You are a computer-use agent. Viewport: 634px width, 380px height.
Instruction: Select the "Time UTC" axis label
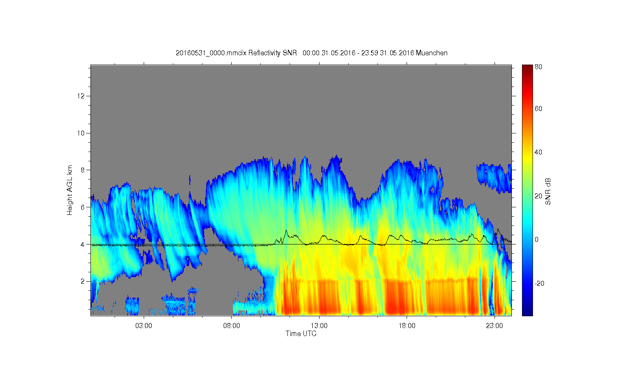(x=301, y=334)
